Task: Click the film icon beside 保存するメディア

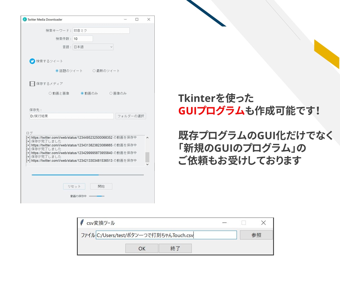Action: 32,84
